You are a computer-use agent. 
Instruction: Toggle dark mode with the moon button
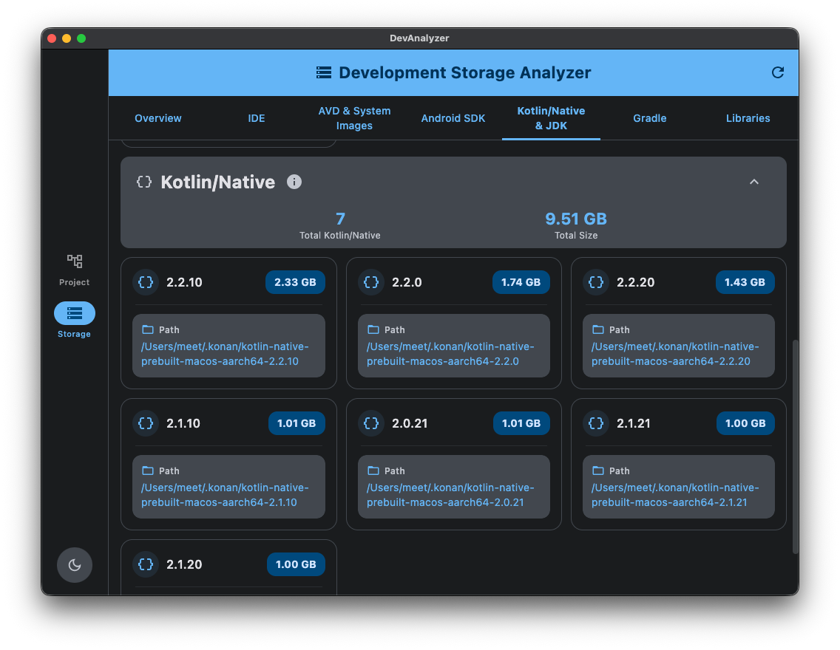(x=75, y=565)
